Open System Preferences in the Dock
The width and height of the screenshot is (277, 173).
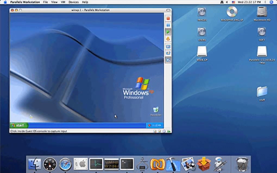tap(81, 164)
